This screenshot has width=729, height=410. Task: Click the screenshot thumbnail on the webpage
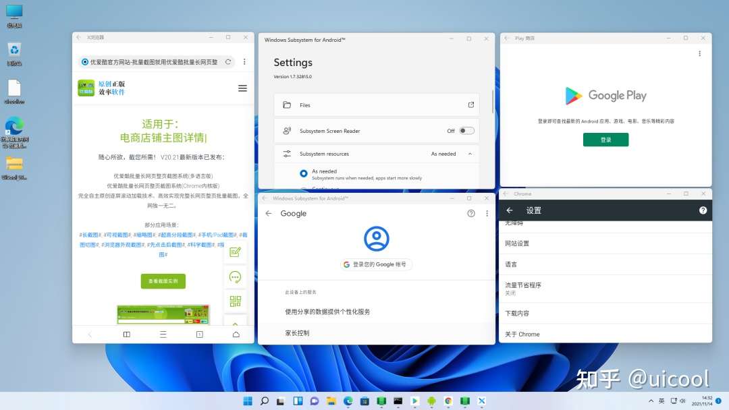(x=163, y=314)
